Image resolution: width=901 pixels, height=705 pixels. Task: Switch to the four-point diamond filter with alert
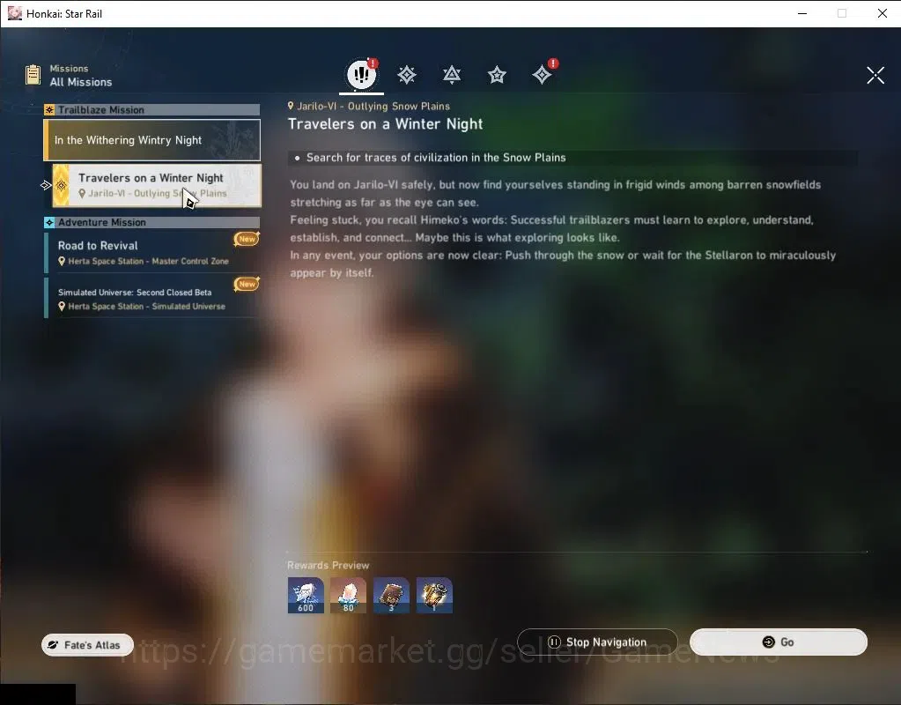[x=543, y=74]
